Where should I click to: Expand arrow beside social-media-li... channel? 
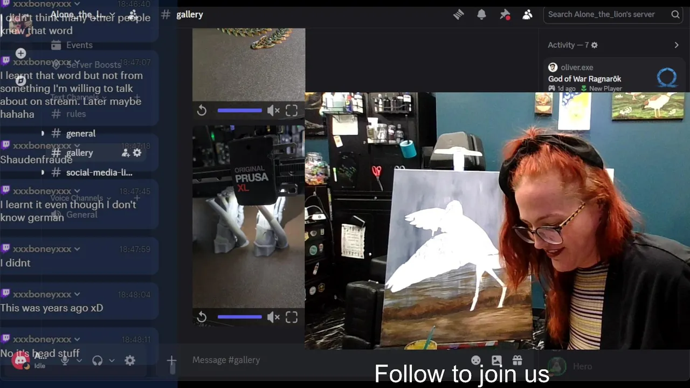coord(43,172)
